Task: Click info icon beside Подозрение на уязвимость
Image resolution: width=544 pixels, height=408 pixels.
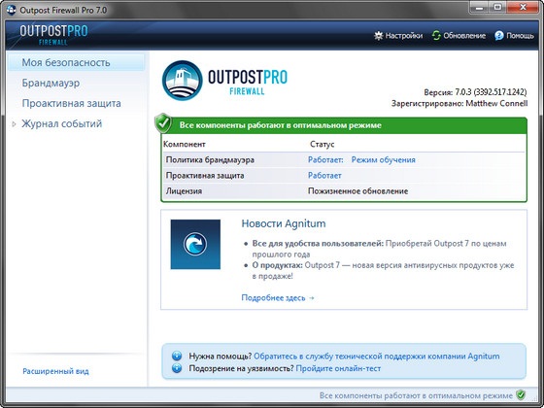Action: [177, 368]
